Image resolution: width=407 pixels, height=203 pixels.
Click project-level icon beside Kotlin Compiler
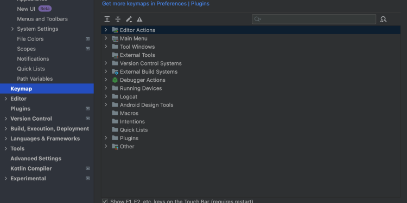point(88,168)
